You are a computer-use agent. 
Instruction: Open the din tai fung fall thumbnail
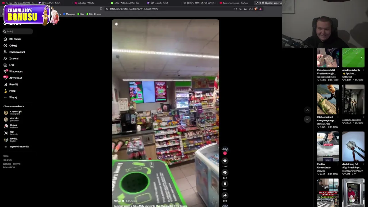point(353,147)
